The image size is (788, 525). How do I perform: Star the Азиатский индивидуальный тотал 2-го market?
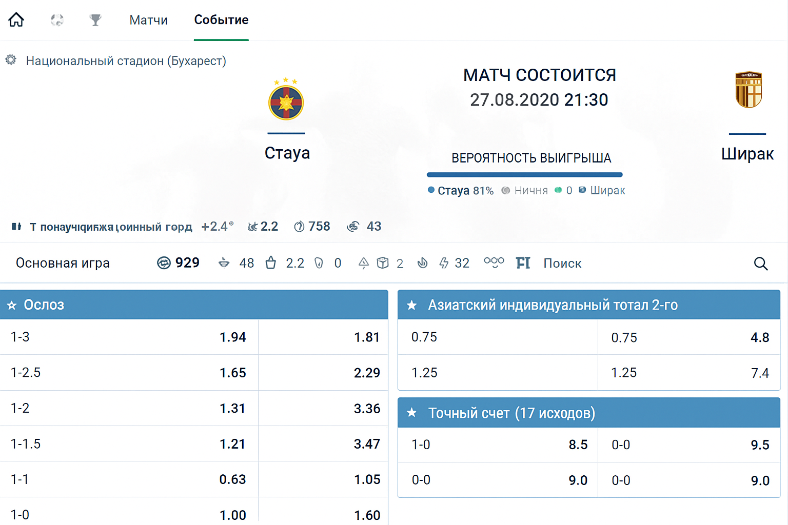[x=411, y=306]
